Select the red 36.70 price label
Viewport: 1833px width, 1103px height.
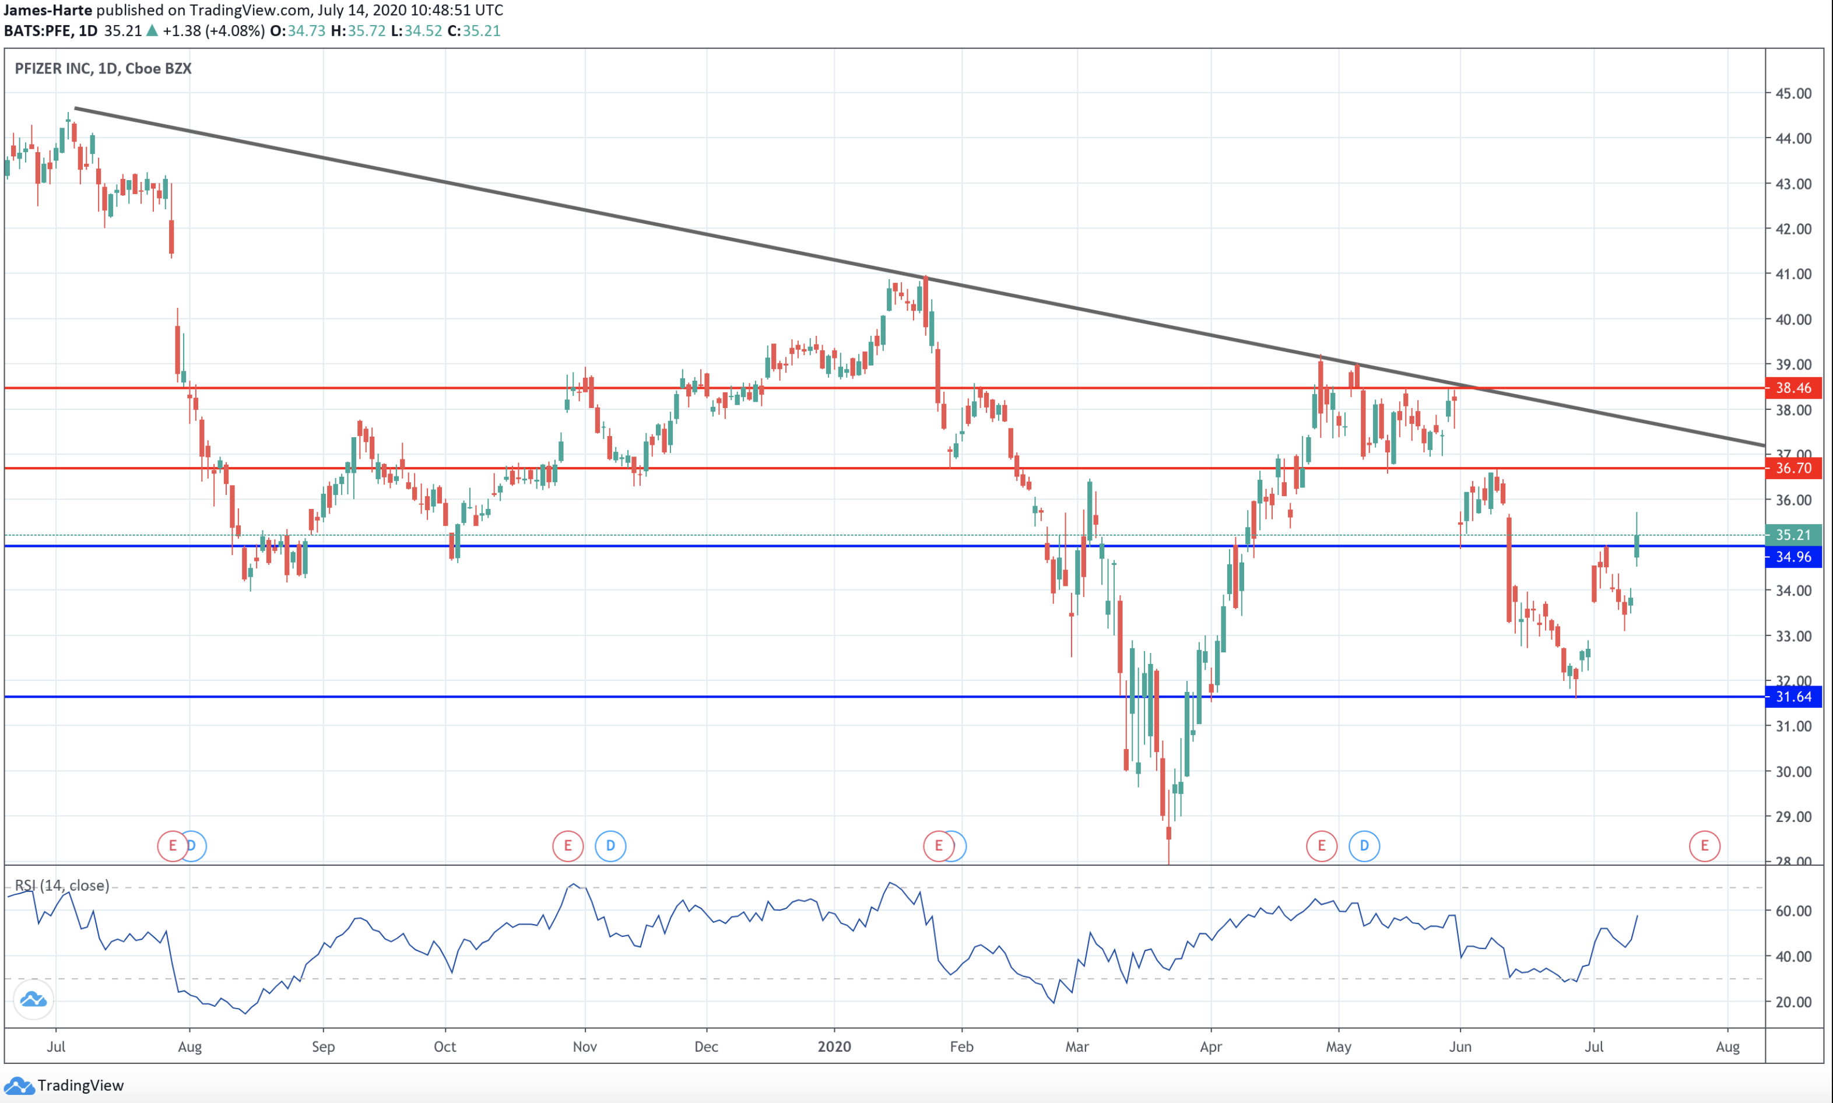(1793, 468)
